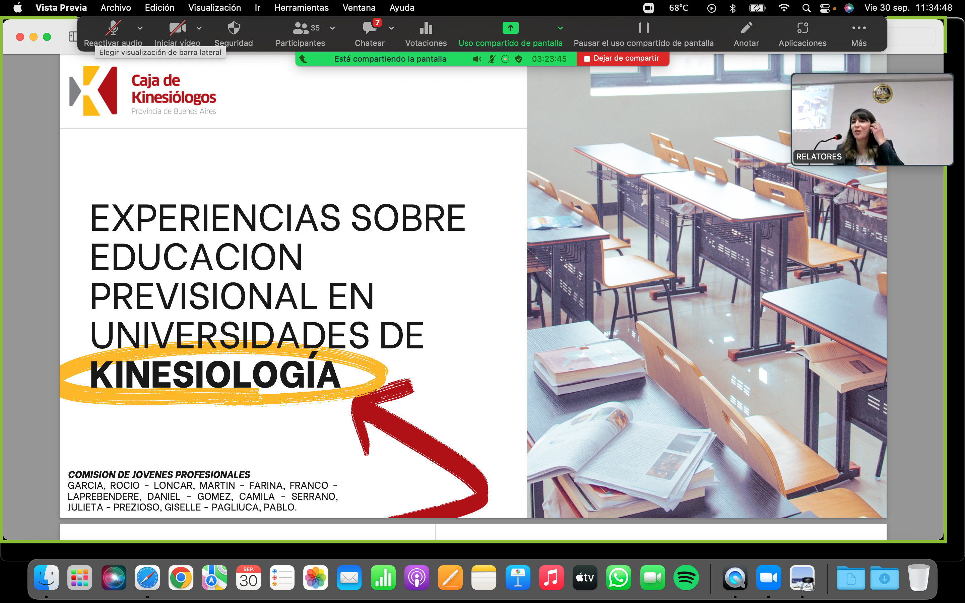Open the Herramientas menu
Screen dimensions: 965x603
pos(301,8)
